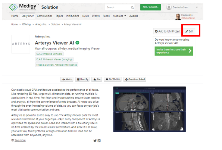Click the green verified checkmark badge
Screen dimensions: 222x150
point(77,43)
